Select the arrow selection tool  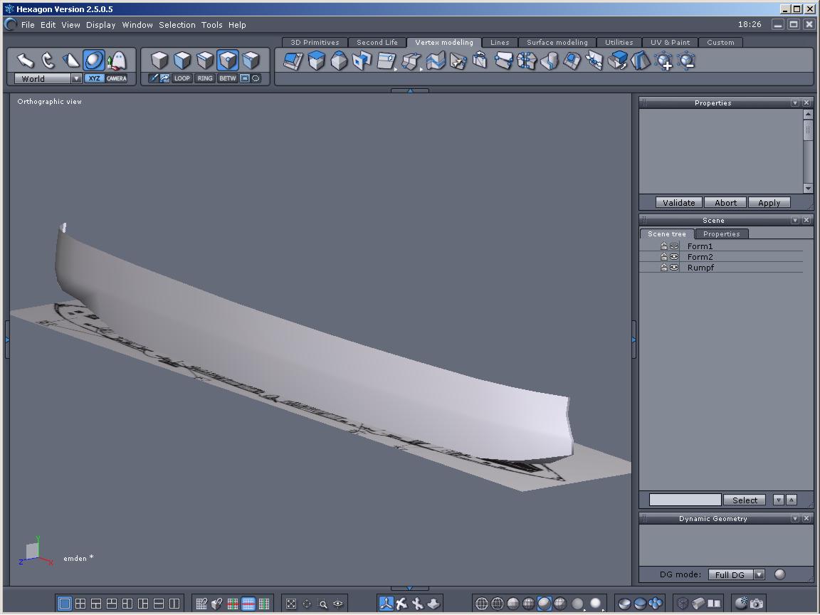point(26,61)
